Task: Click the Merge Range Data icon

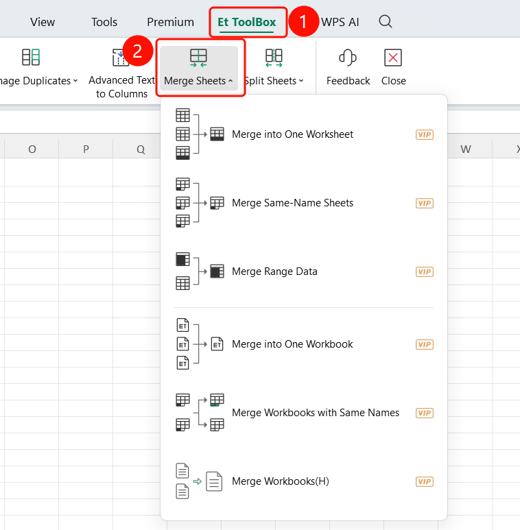Action: pyautogui.click(x=200, y=271)
